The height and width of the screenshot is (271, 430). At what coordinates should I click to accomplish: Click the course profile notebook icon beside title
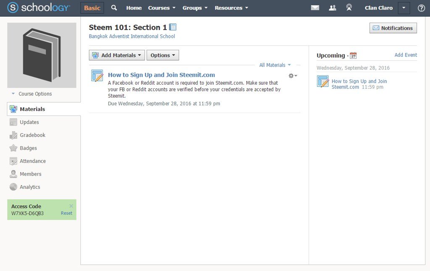click(x=173, y=27)
